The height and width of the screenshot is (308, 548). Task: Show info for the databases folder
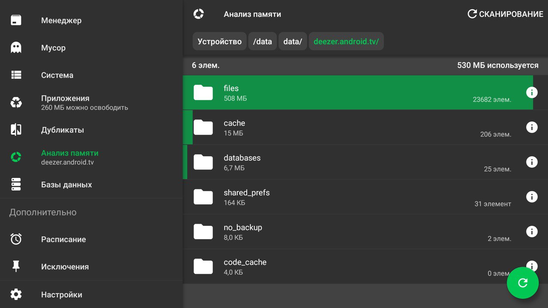click(x=532, y=162)
